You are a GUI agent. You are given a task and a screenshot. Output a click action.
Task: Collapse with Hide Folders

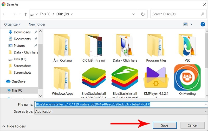coord(14,126)
